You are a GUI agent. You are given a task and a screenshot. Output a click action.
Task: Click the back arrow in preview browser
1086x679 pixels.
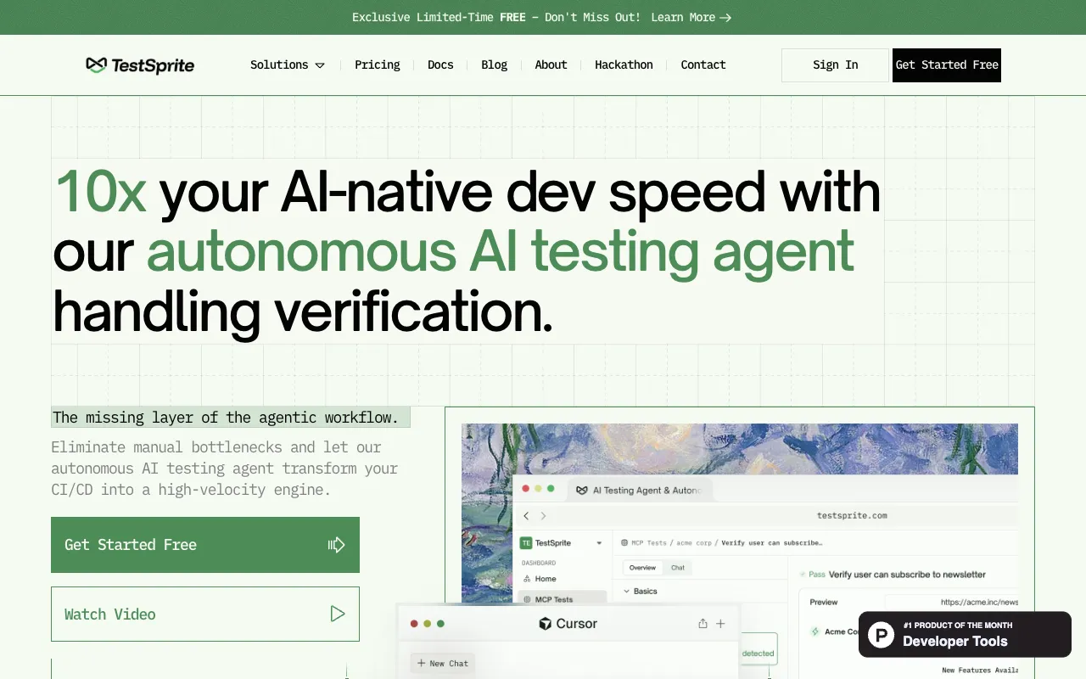[x=526, y=516]
